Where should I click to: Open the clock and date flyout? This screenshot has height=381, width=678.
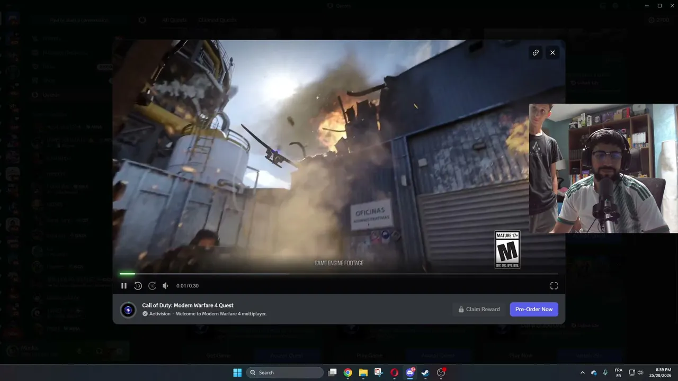pos(660,373)
